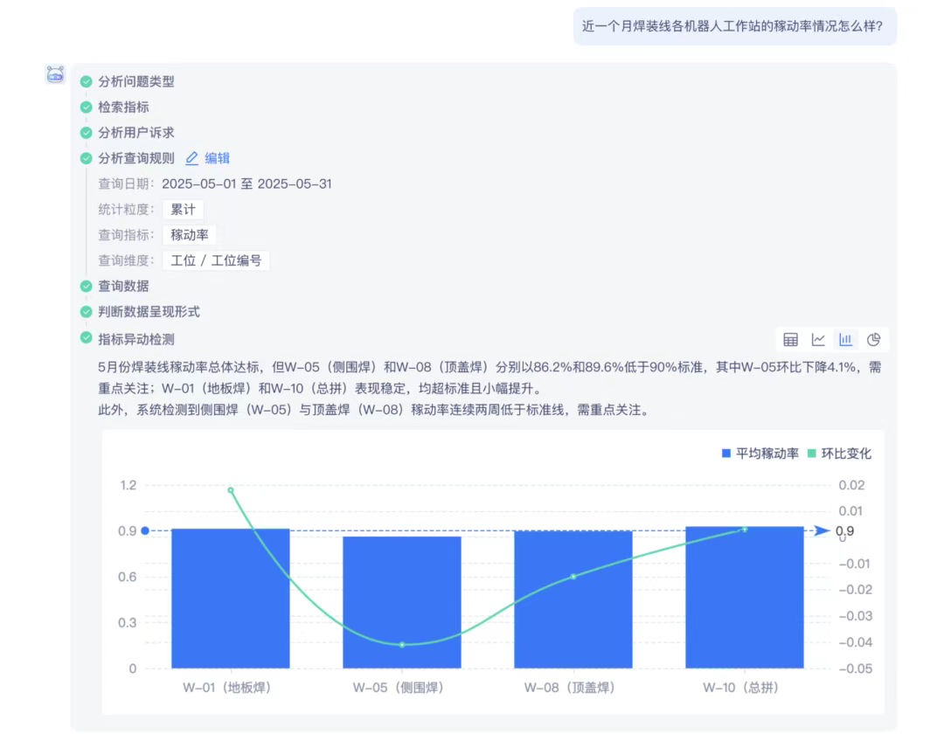Click the green check beside 检索指标
Viewport: 944px width, 748px height.
click(86, 107)
